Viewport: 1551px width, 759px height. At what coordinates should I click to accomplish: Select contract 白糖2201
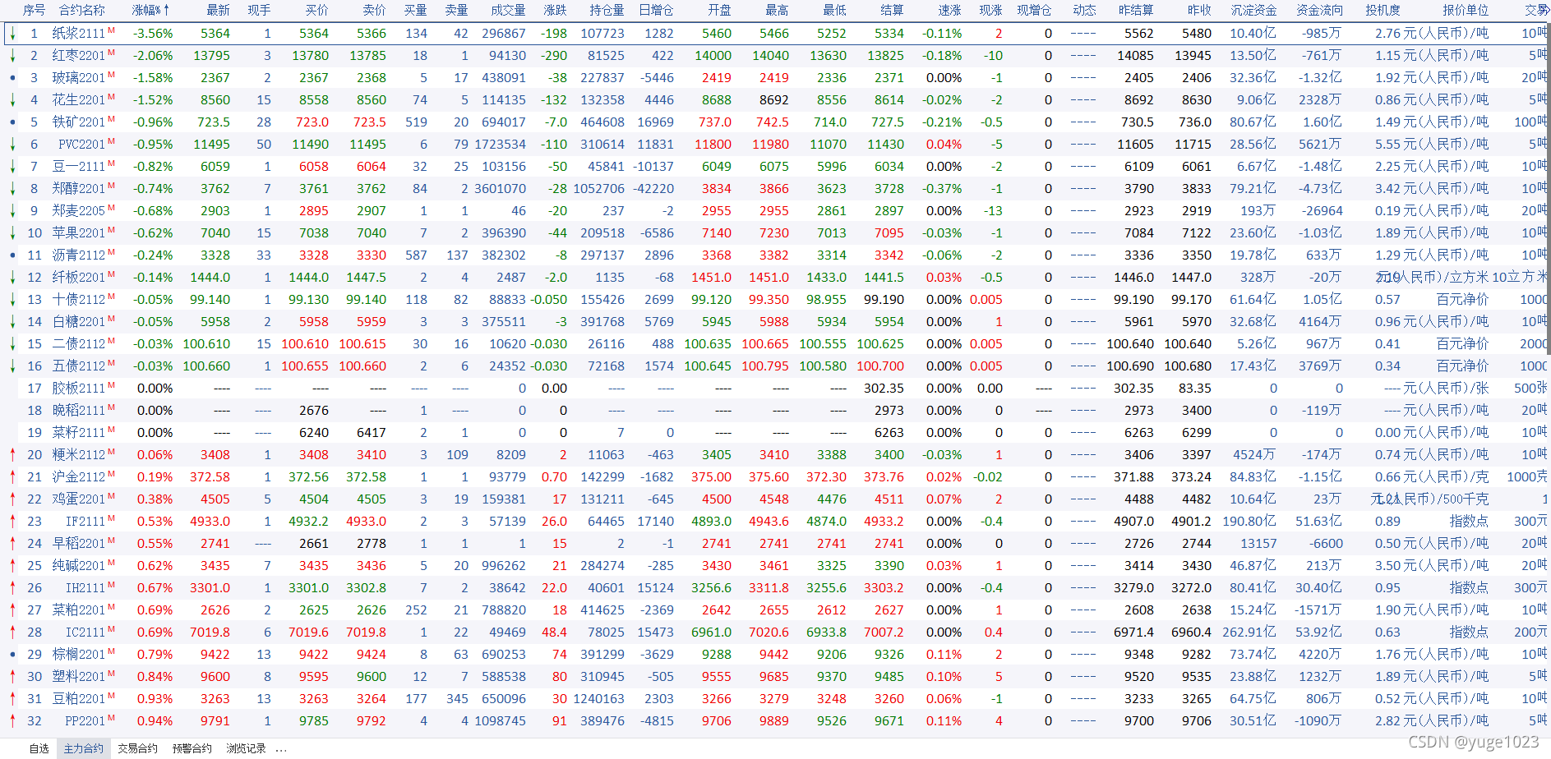(78, 322)
